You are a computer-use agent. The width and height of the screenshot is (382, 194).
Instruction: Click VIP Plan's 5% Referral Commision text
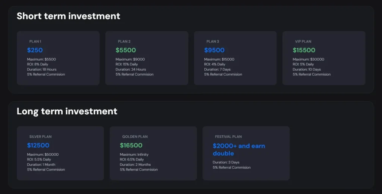point(311,74)
